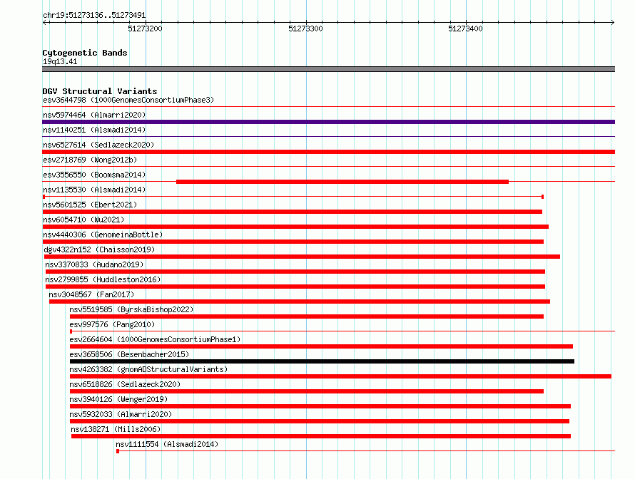Open variant esv3658506 (Besenbacher2015)
Viewport: 635px width, 479px height.
(x=129, y=354)
